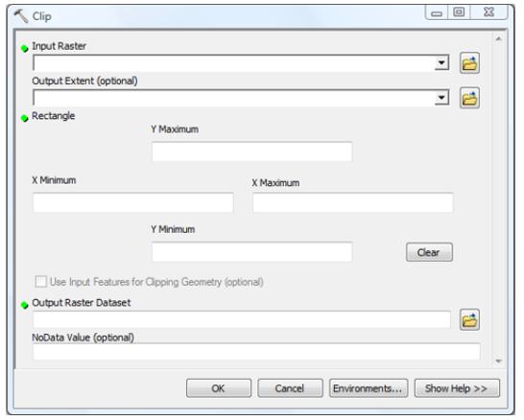Click the NoData Value (optional) label
Screen dimensions: 524x420
pyautogui.click(x=83, y=338)
